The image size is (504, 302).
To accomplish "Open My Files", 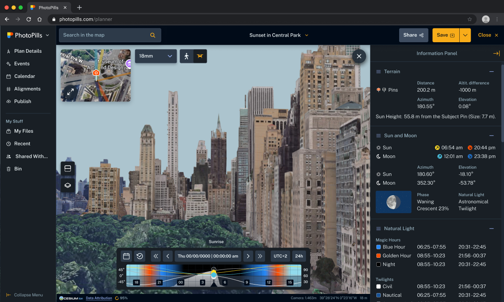I will [x=20, y=131].
